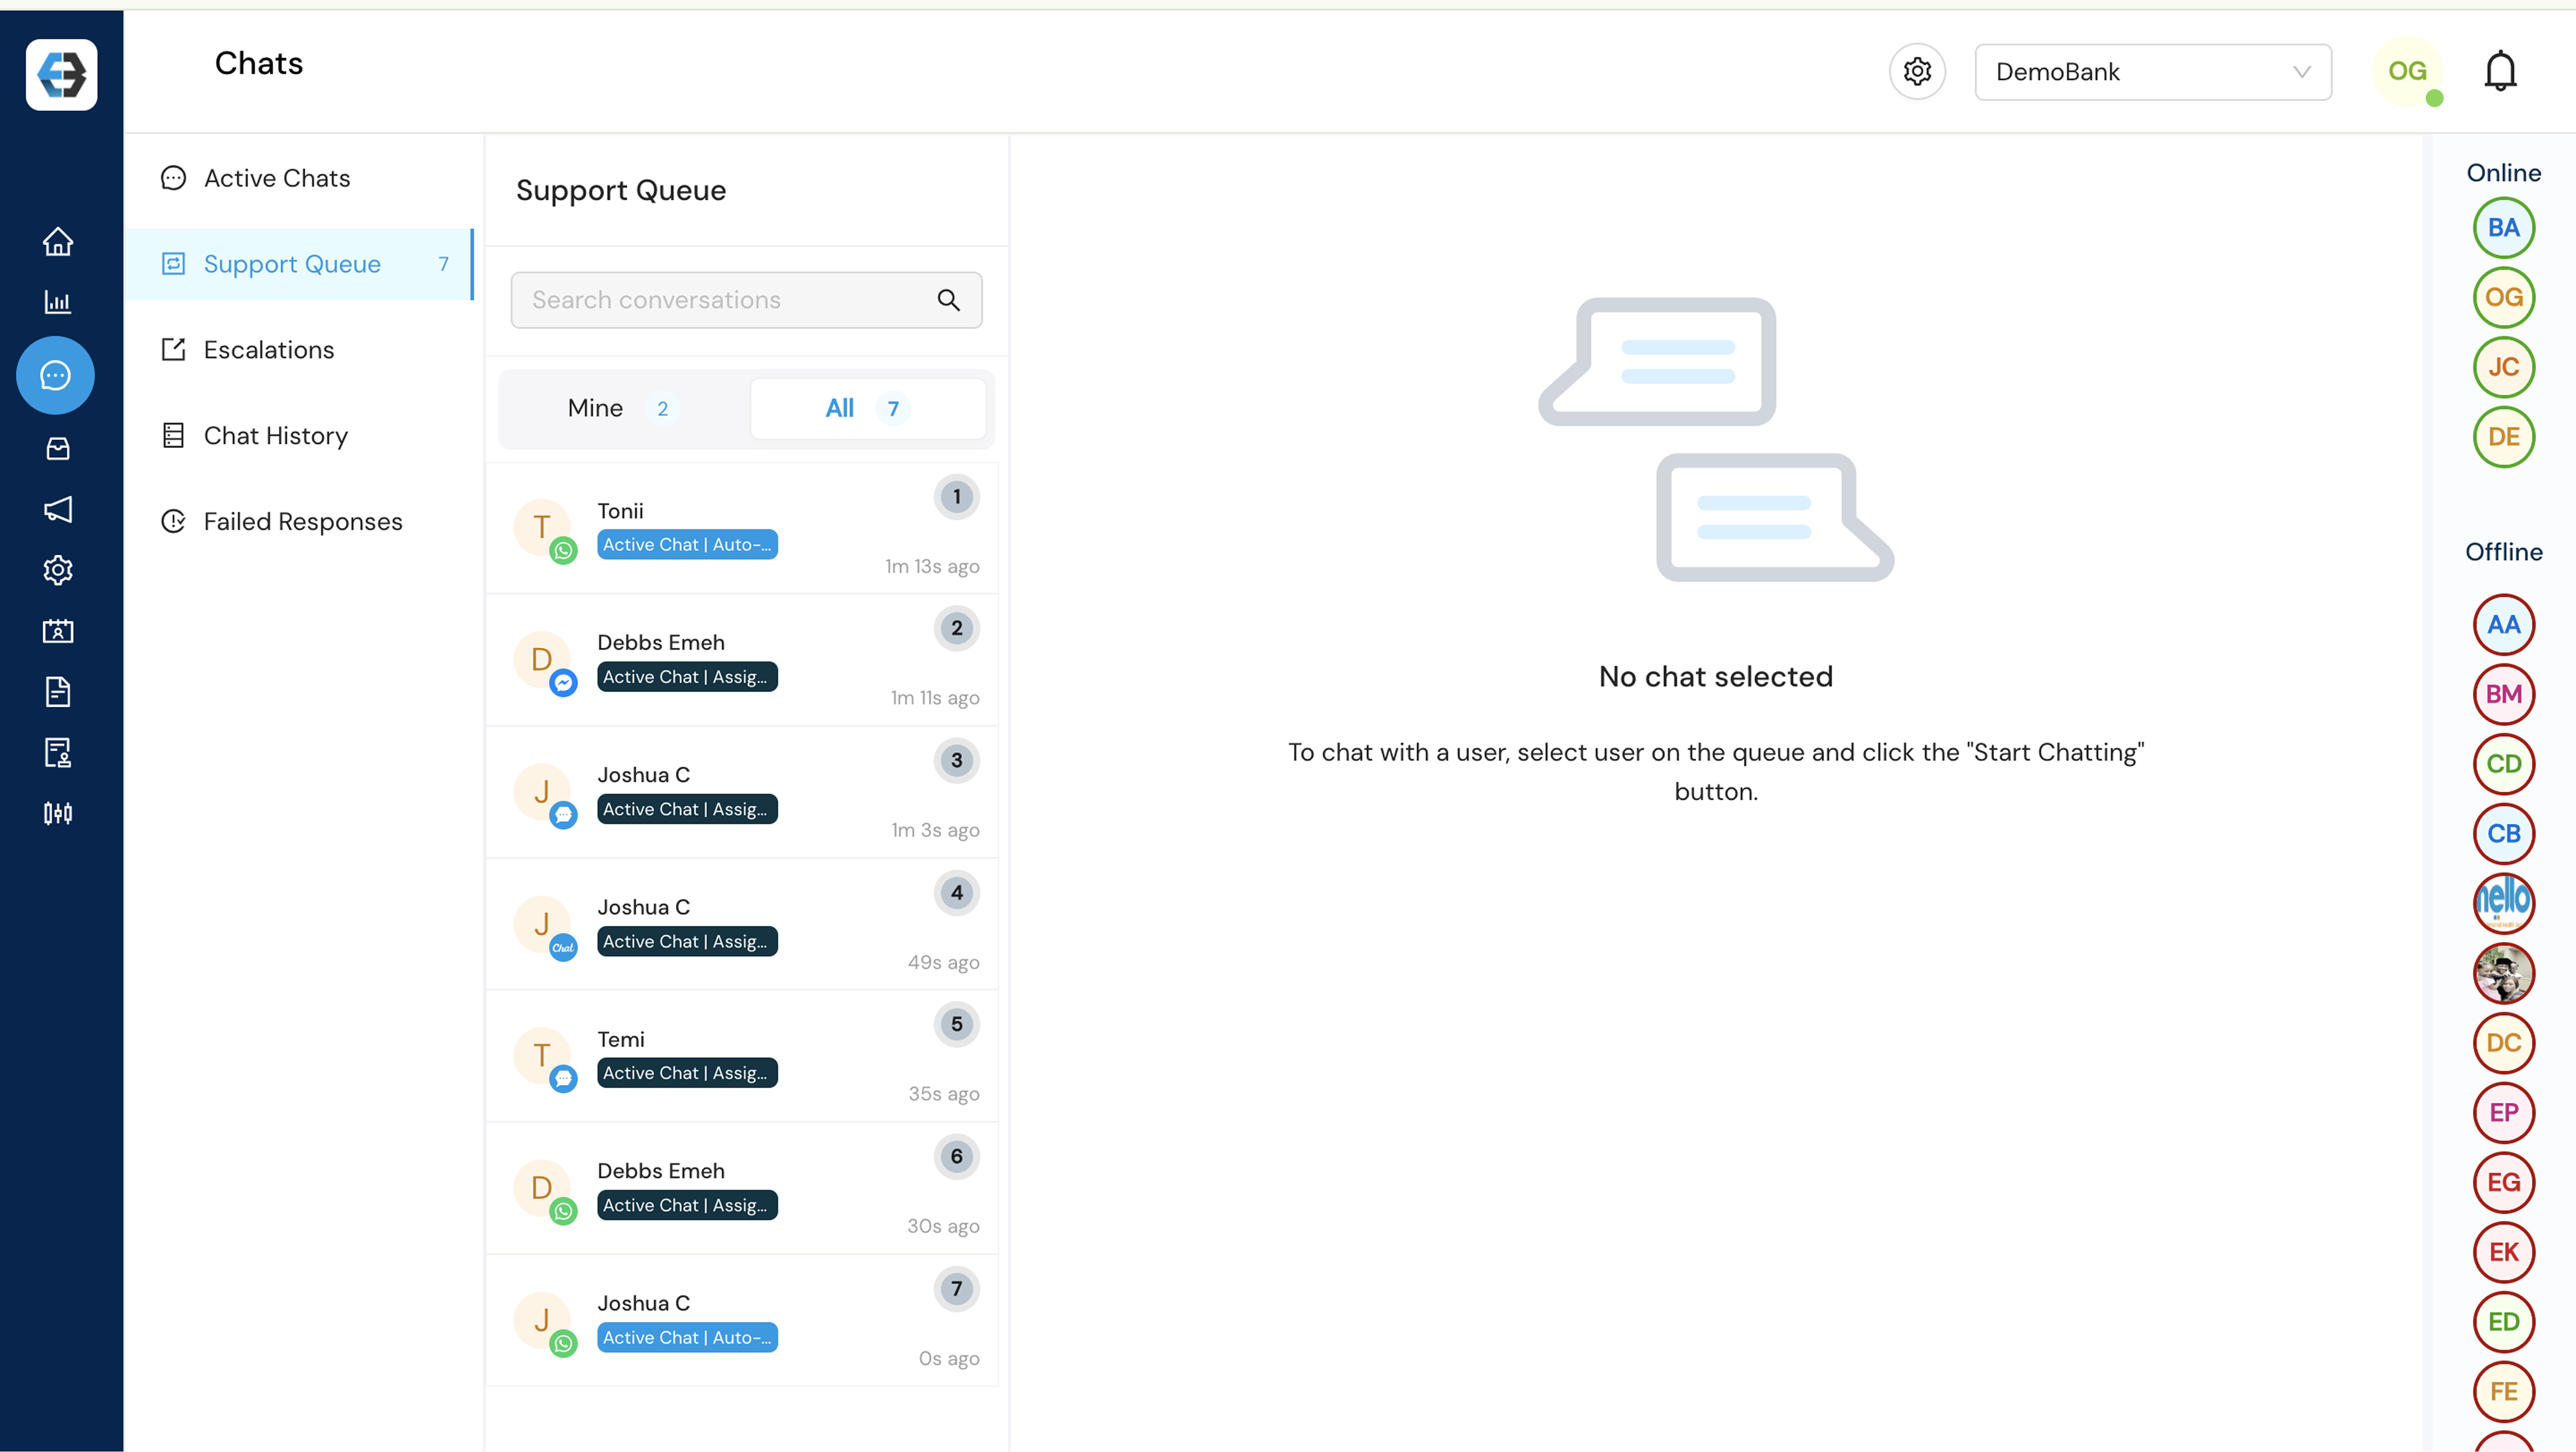Click the 'Offline' agents label
2576x1452 pixels.
pos(2503,553)
